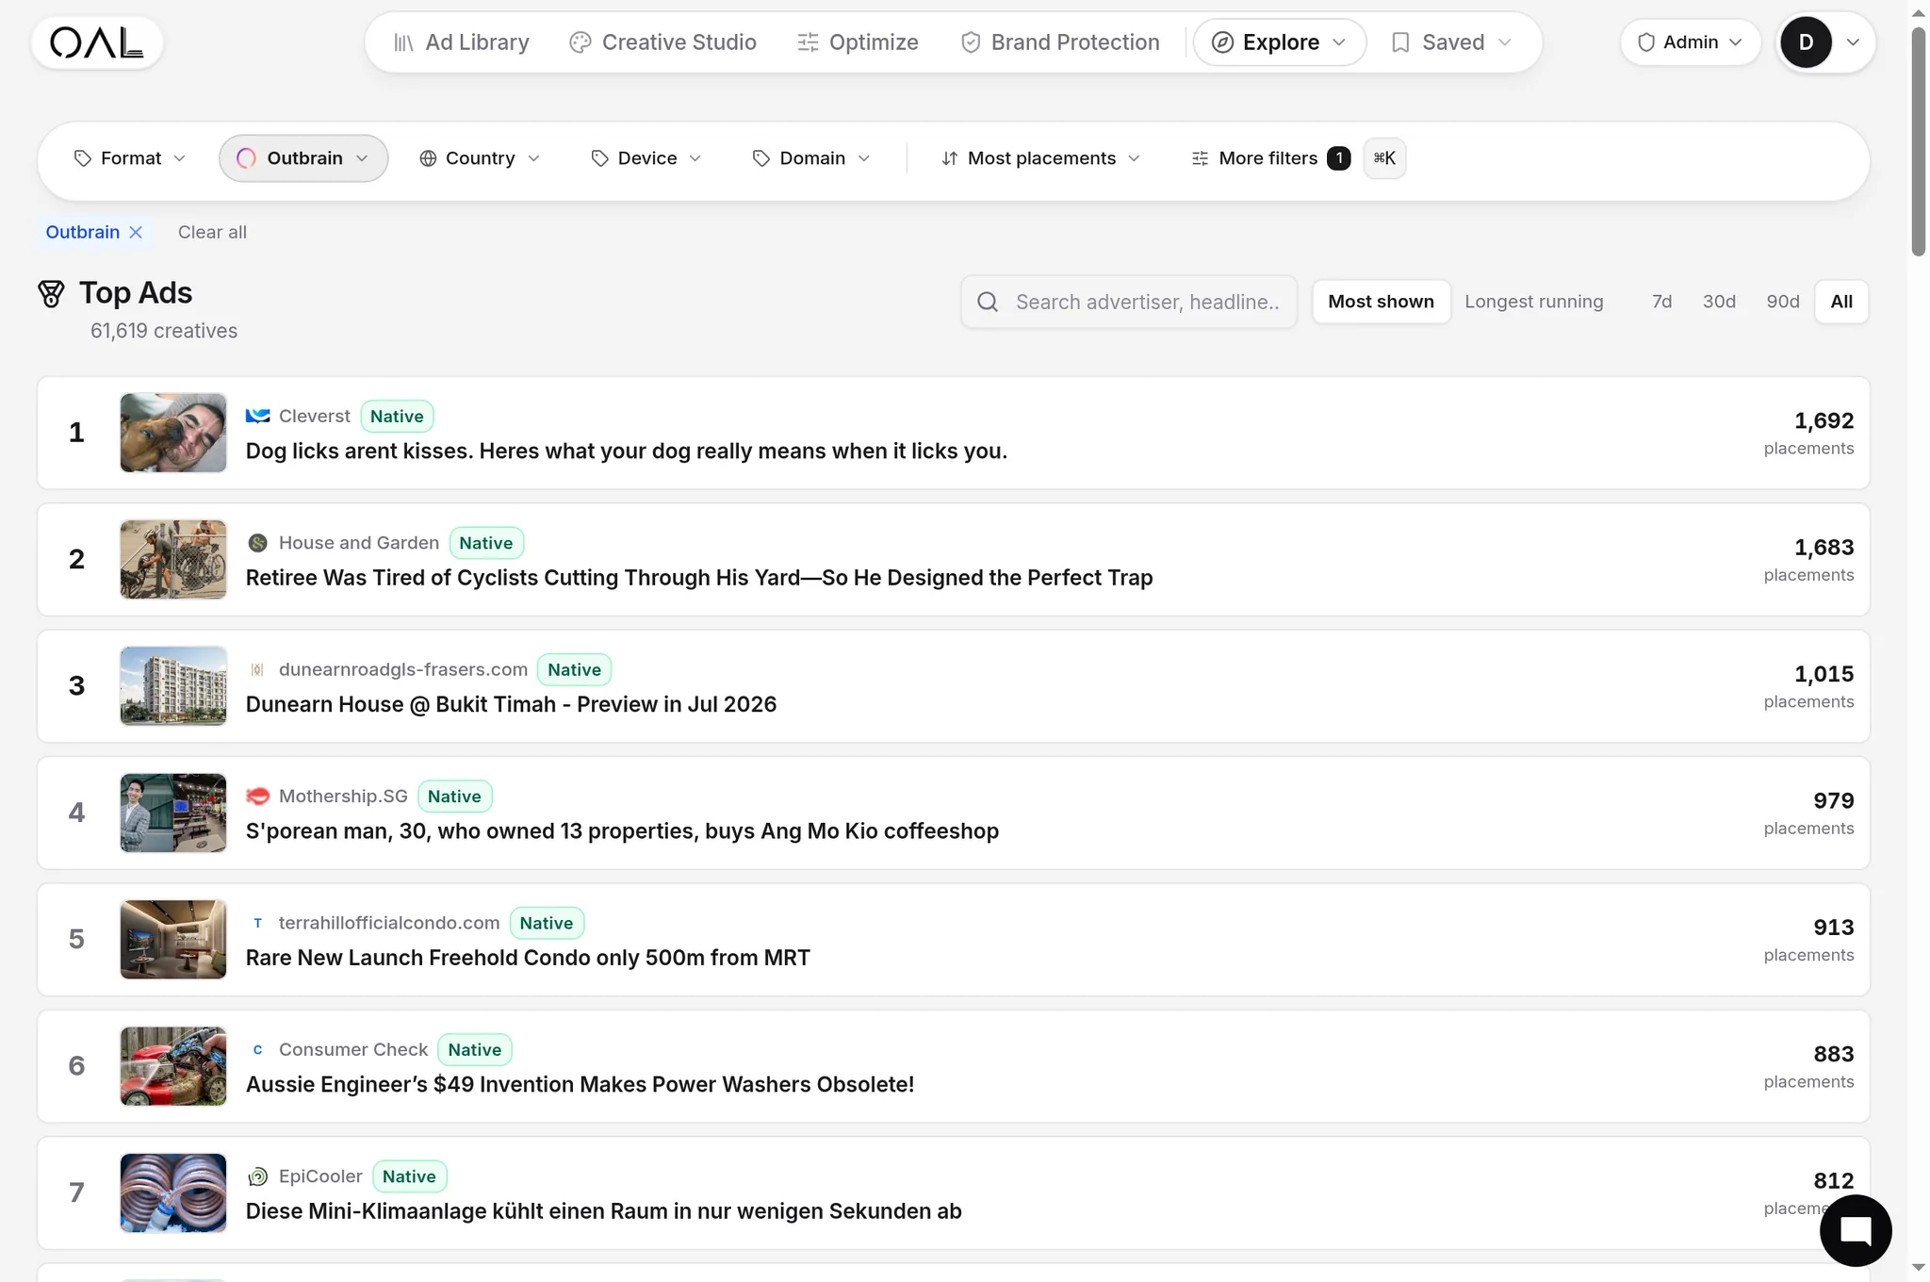Remove the Outbrain filter chip
The height and width of the screenshot is (1282, 1930).
[136, 233]
